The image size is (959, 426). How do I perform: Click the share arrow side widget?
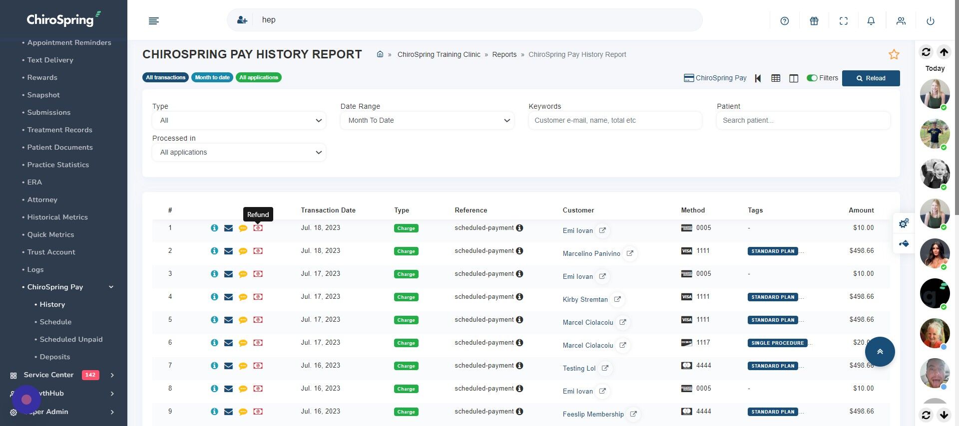[904, 244]
